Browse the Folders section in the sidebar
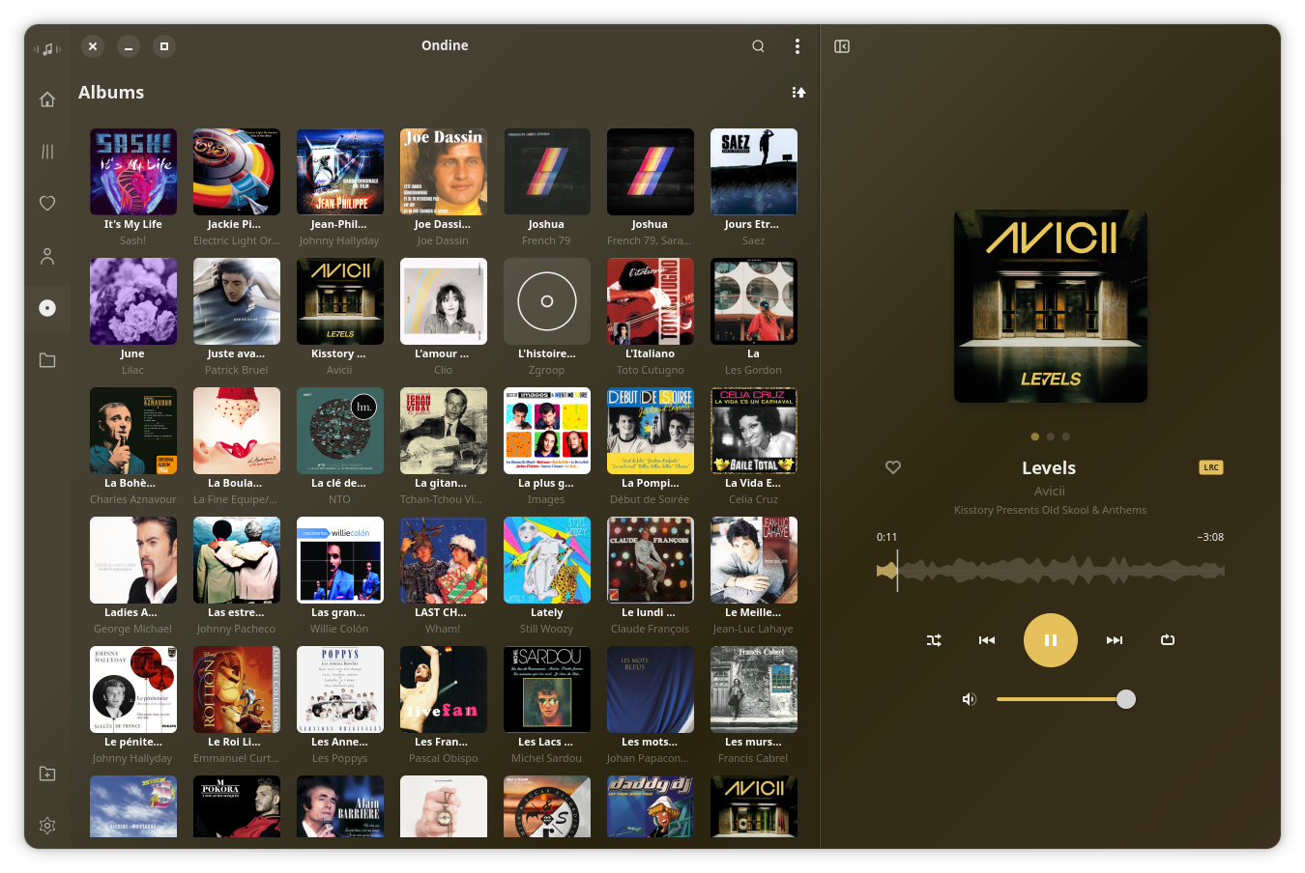Viewport: 1305px width, 873px height. point(47,359)
